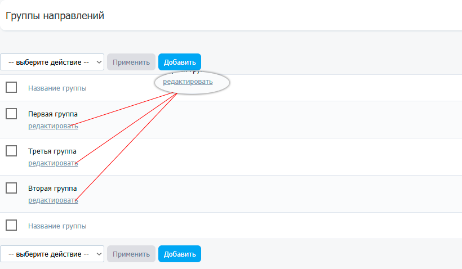Click the Вторая группа row name
462x269 pixels.
point(52,189)
